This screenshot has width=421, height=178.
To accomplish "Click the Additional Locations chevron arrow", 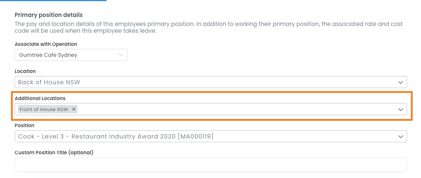I will click(x=401, y=109).
